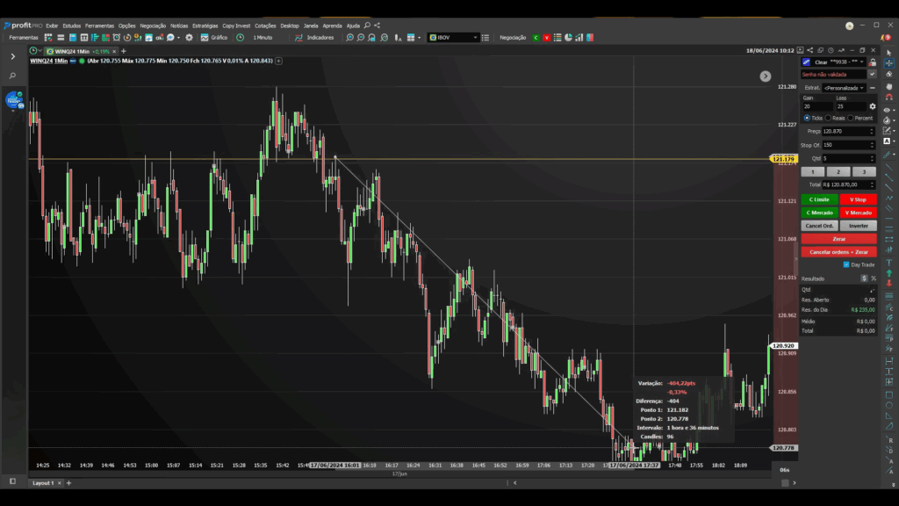Toggle the Day Trade checkbox
The image size is (899, 506).
click(x=846, y=264)
